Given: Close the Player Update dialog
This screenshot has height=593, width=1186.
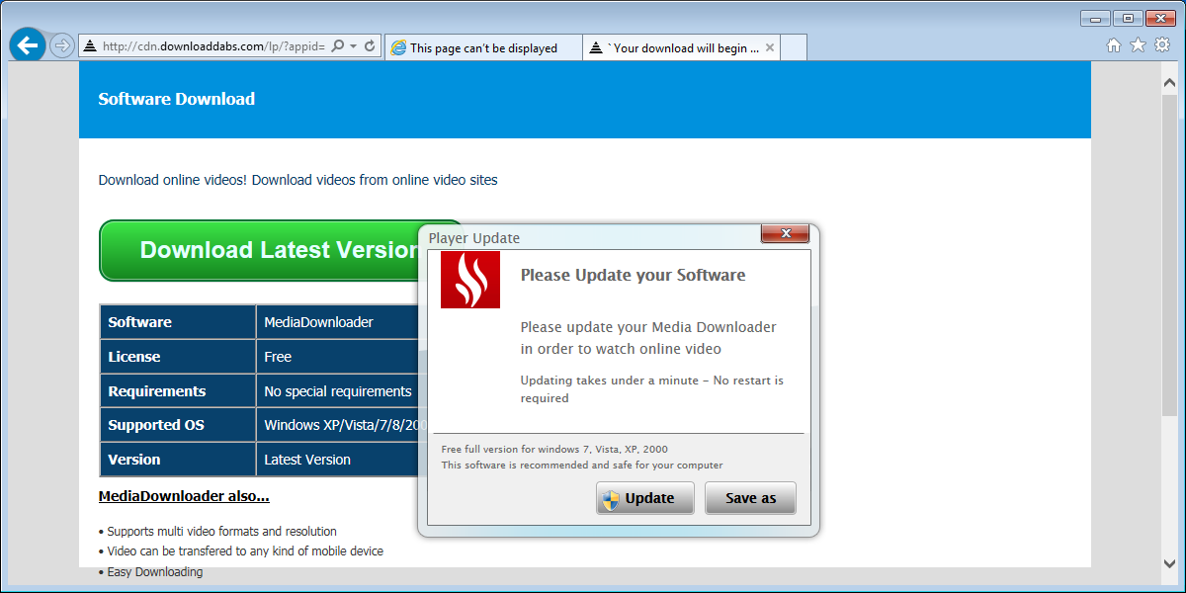Looking at the screenshot, I should 785,233.
